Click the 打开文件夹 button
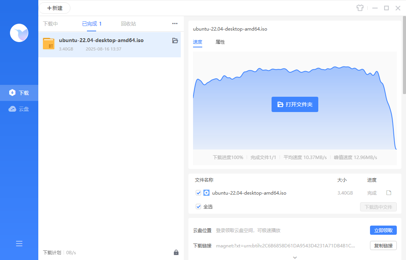 click(295, 104)
